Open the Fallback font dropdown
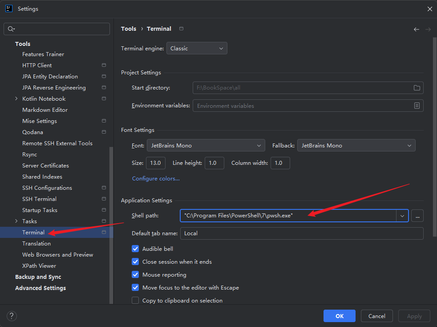 pyautogui.click(x=356, y=145)
